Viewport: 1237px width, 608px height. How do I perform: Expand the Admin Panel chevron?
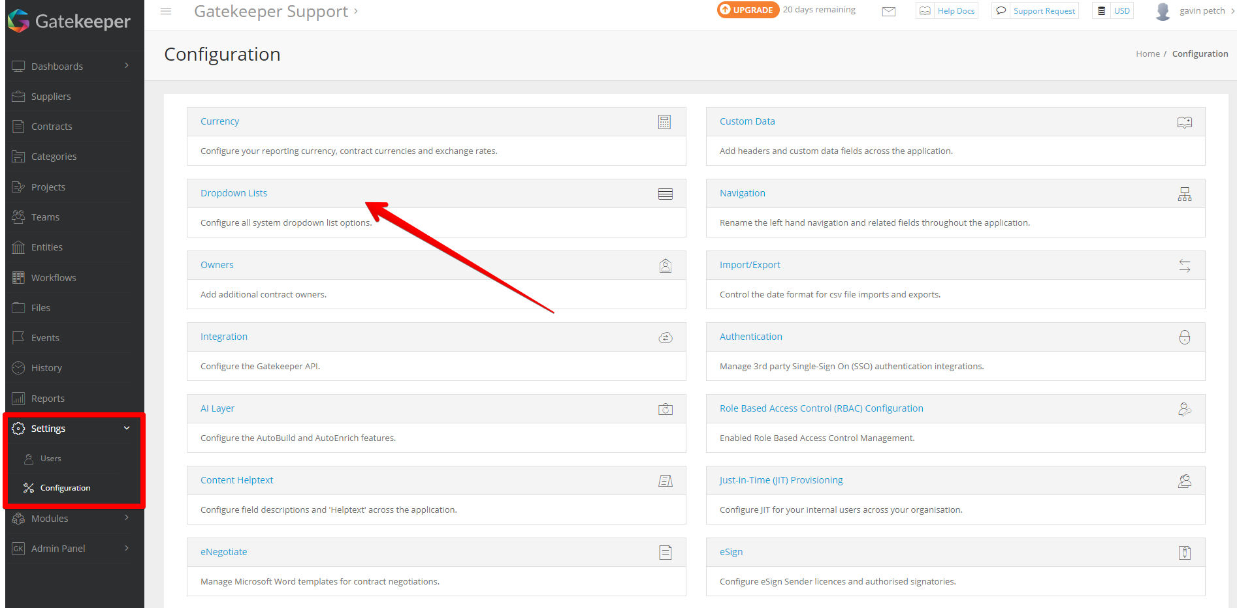(x=127, y=547)
